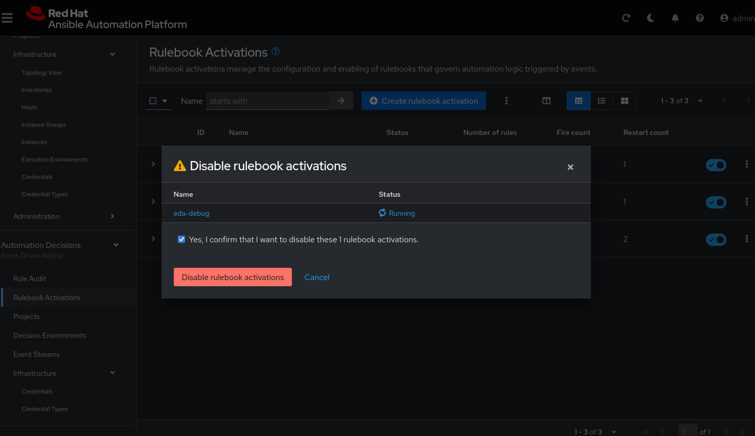Toggle the confirm disable checkbox
Viewport: 755px width, 436px height.
pyautogui.click(x=181, y=239)
